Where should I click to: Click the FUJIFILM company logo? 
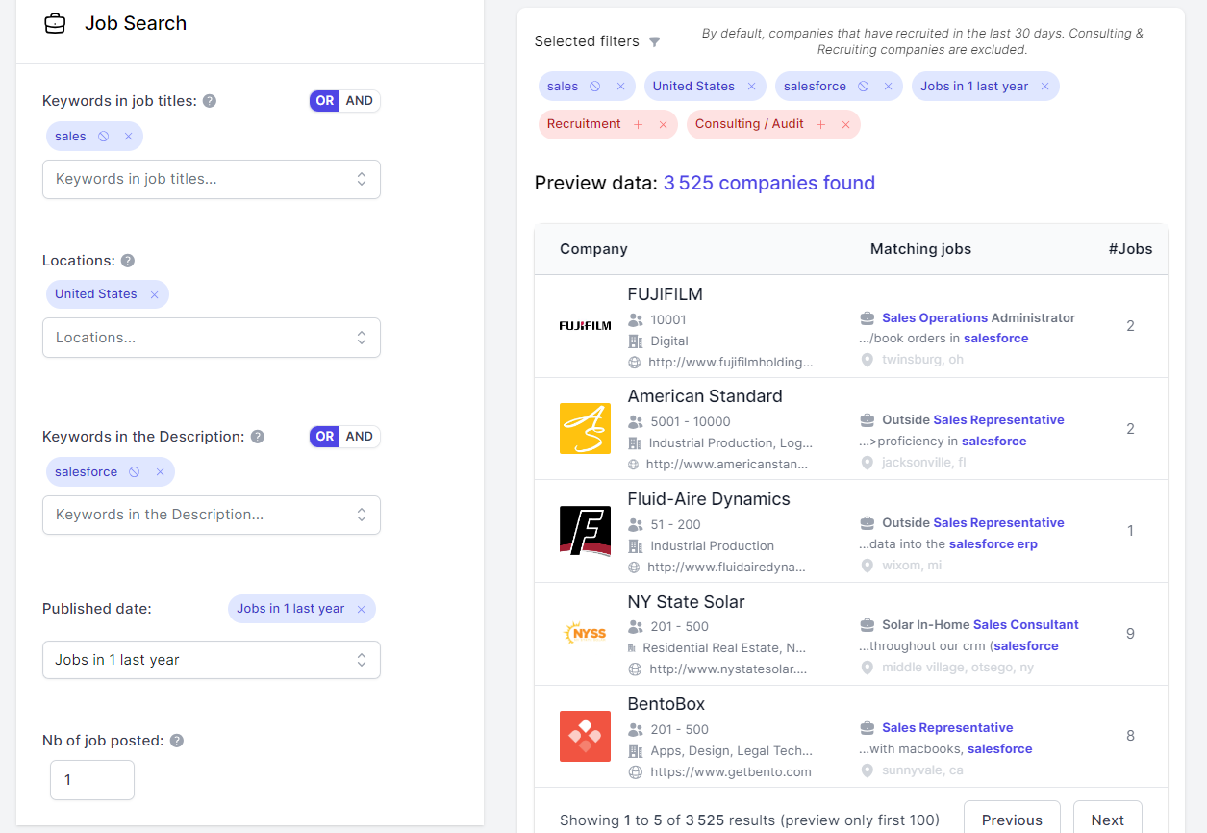[585, 326]
